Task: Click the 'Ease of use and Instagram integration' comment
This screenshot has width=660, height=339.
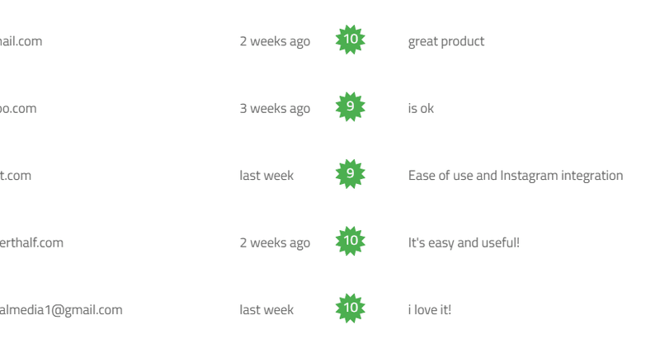Action: coord(516,176)
